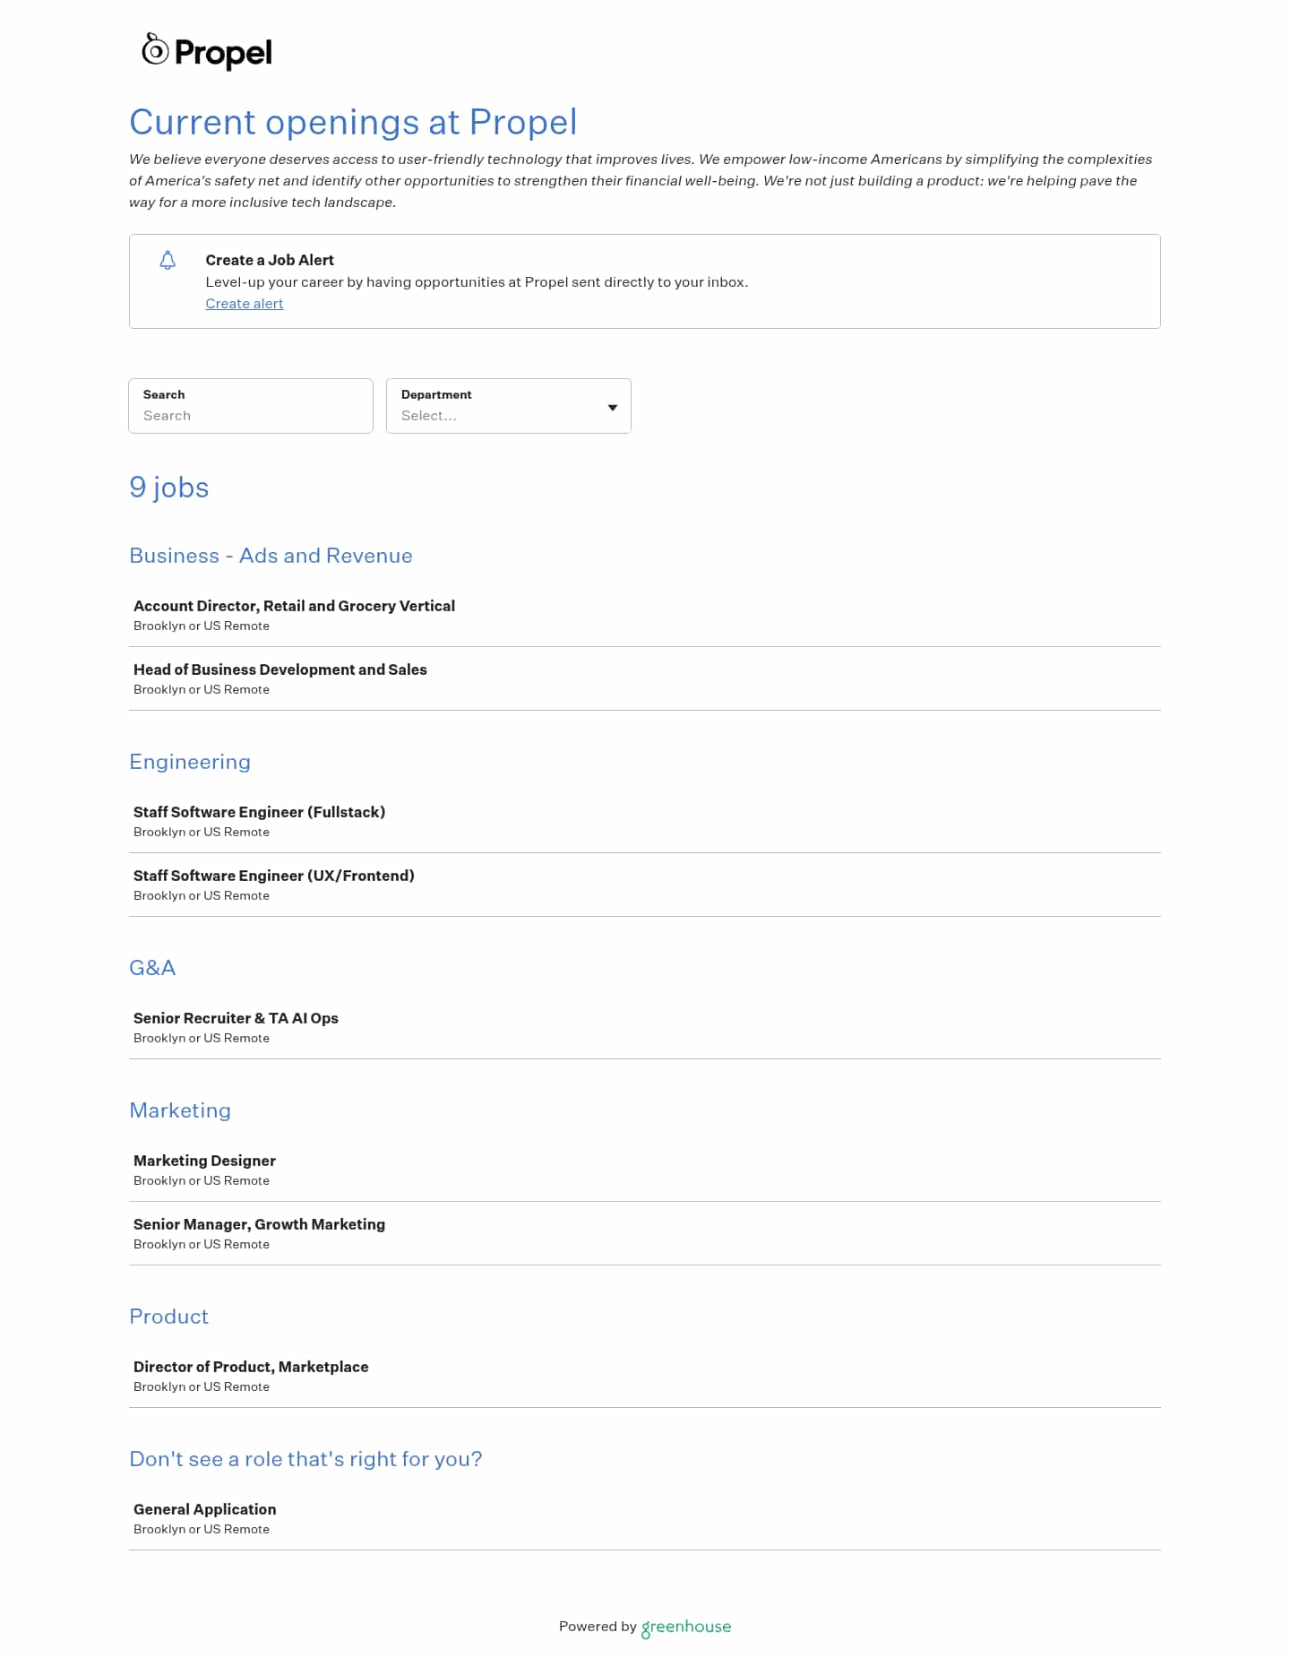Image resolution: width=1290 pixels, height=1658 pixels.
Task: Open Director of Product, Marketplace job
Action: (x=251, y=1367)
